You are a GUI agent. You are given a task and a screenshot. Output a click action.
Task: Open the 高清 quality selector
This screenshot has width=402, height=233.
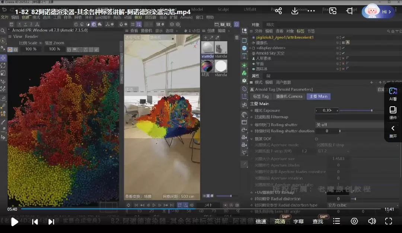280,221
